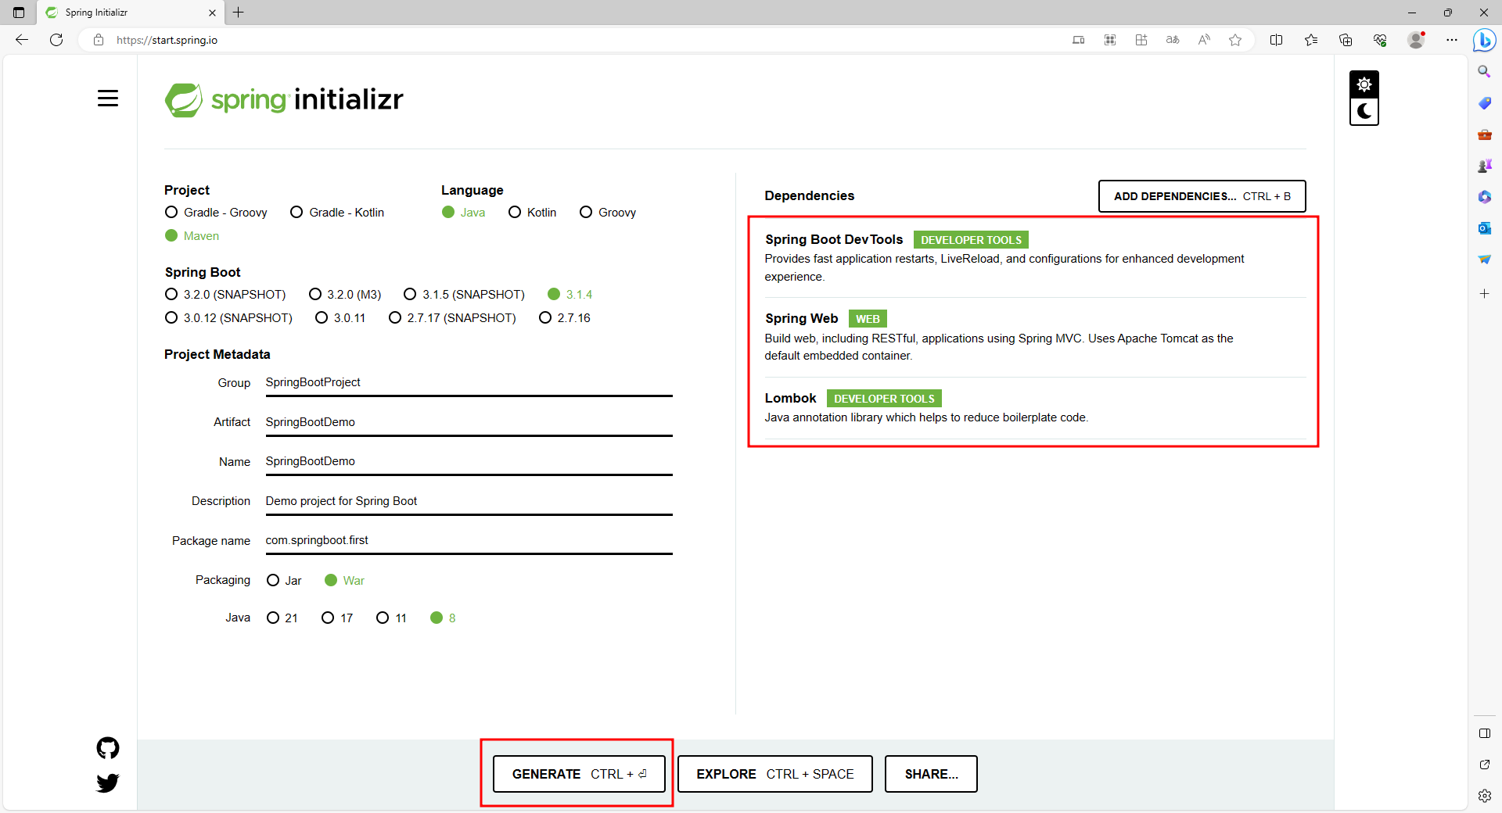Open browser Settings and more menu
1502x813 pixels.
pos(1452,40)
